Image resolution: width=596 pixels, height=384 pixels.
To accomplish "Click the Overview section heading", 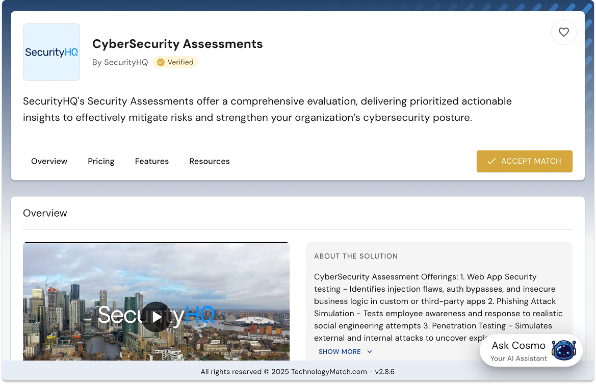I will pyautogui.click(x=45, y=213).
